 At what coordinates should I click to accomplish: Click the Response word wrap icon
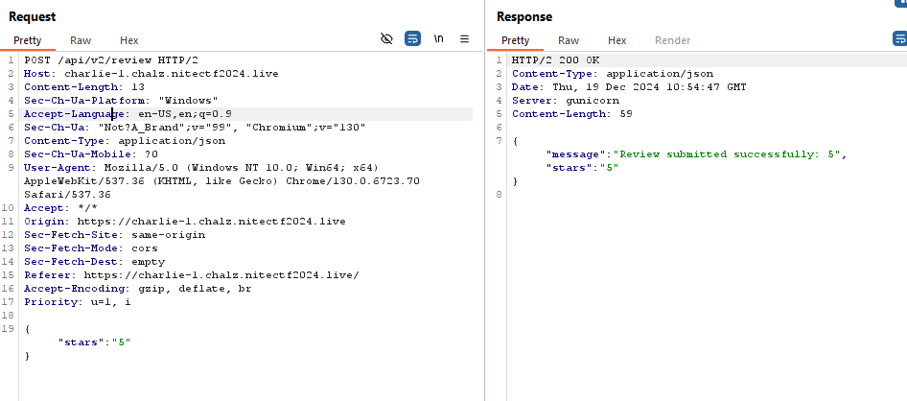pyautogui.click(x=899, y=39)
